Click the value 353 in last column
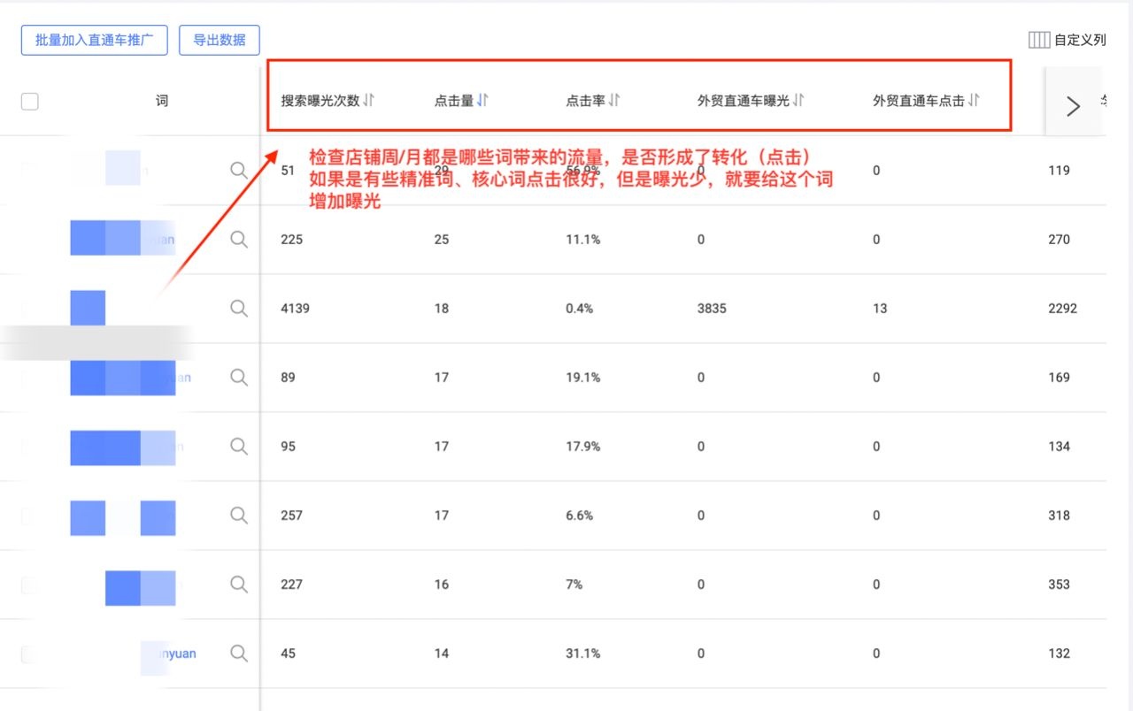 tap(1059, 585)
